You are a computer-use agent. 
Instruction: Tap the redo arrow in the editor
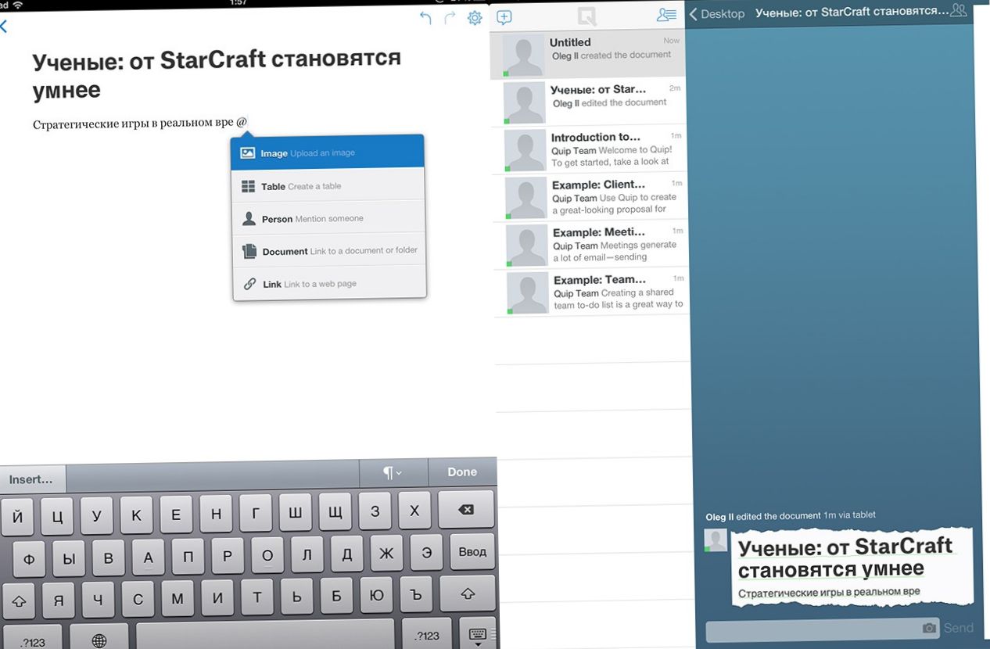coord(450,18)
